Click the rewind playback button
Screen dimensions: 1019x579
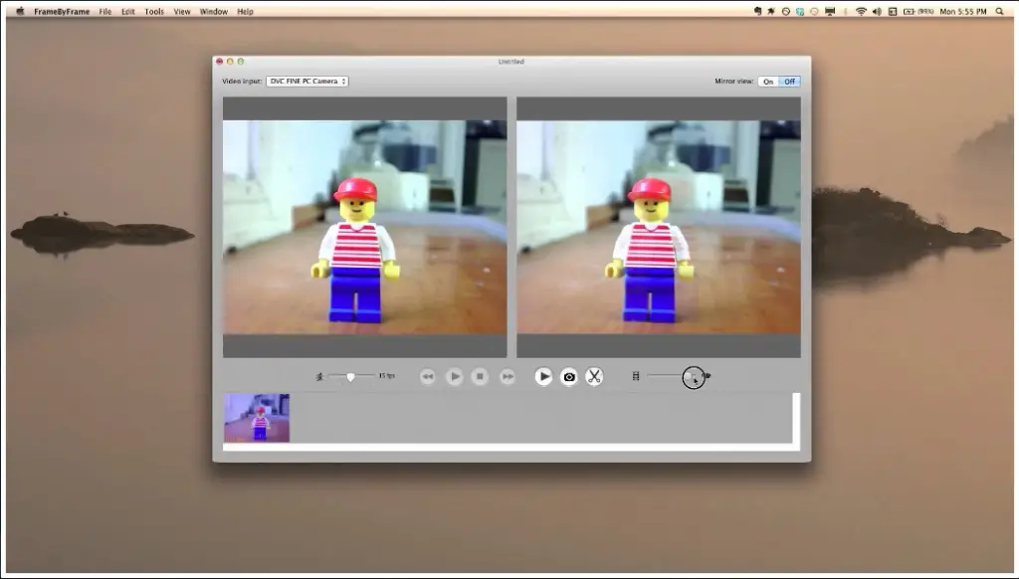point(428,376)
